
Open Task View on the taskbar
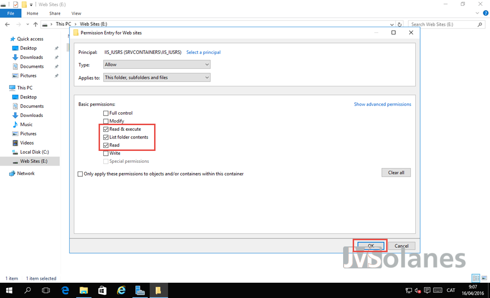(46, 290)
